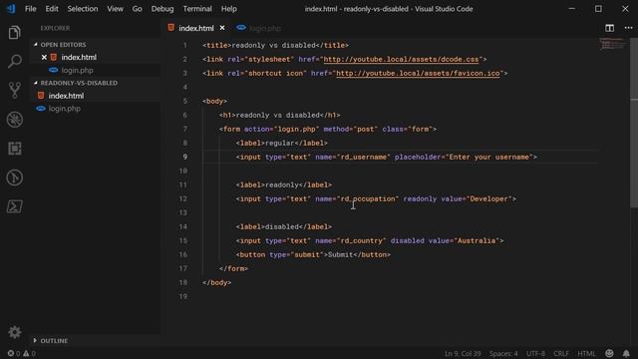
Task: Select login.php in the project folder tree
Action: (x=64, y=109)
